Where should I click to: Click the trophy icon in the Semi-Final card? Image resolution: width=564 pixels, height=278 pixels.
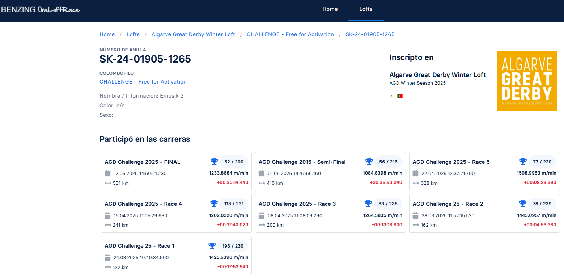pos(369,162)
